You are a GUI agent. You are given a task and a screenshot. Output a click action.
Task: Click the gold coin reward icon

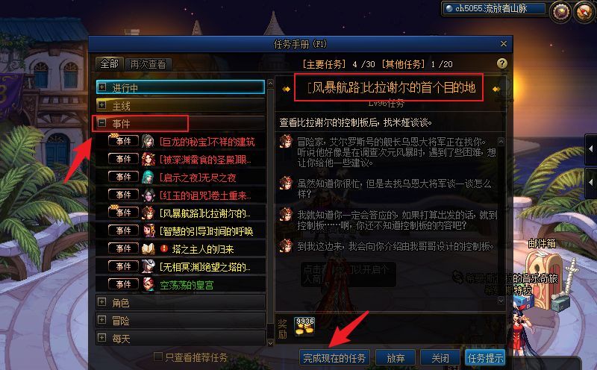[x=304, y=327]
